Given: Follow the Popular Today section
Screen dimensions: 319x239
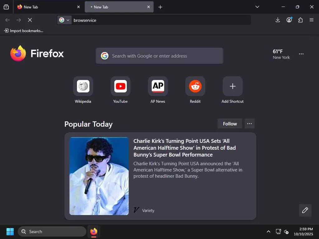Looking at the screenshot, I should 230,124.
